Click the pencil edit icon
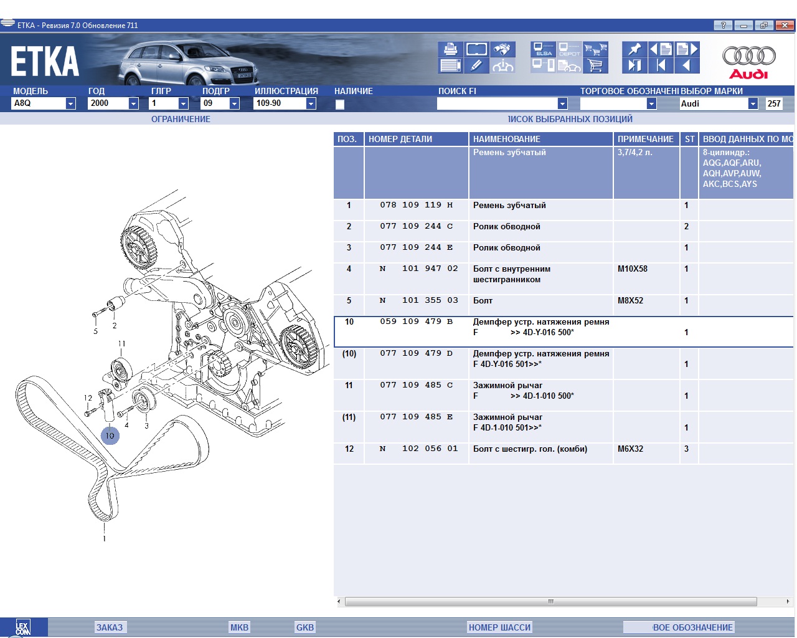The image size is (797, 638). (476, 65)
